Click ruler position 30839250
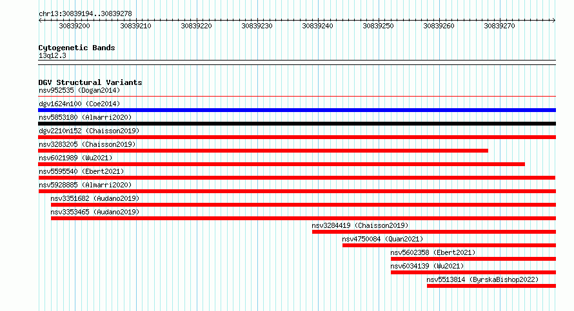Image resolution: width=574 pixels, height=311 pixels. tap(378, 26)
